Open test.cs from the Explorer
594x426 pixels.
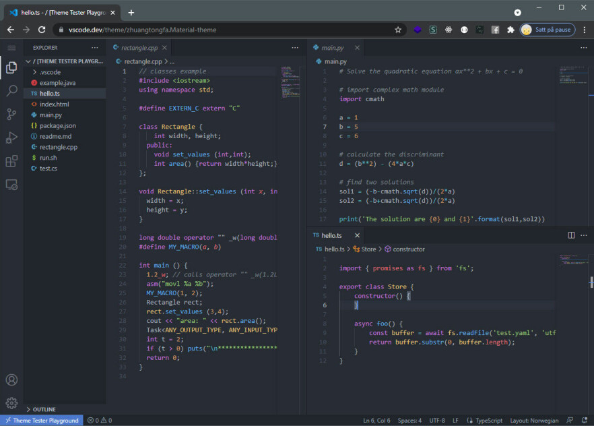65,169
